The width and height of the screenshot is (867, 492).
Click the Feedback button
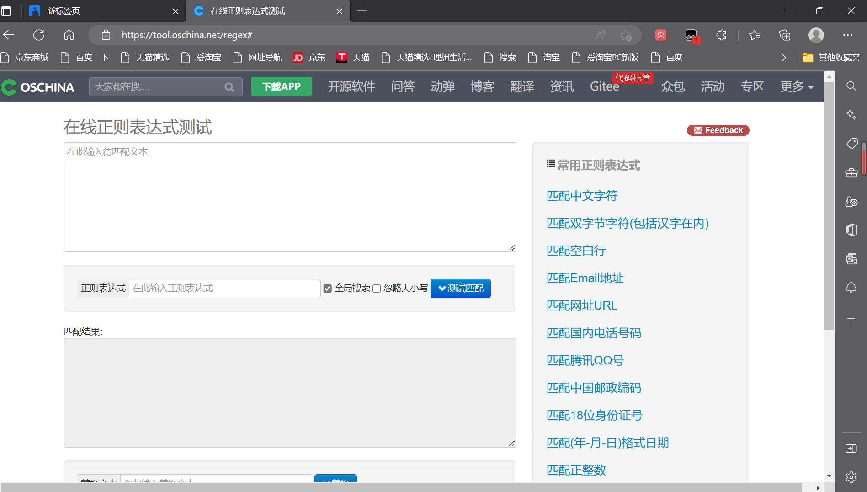tap(718, 130)
